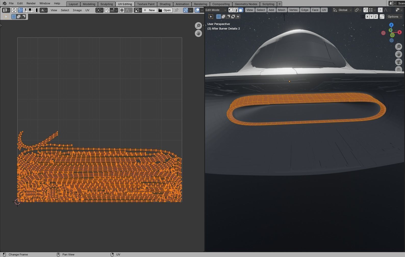Click the New image button
405x257 pixels.
[x=149, y=10]
